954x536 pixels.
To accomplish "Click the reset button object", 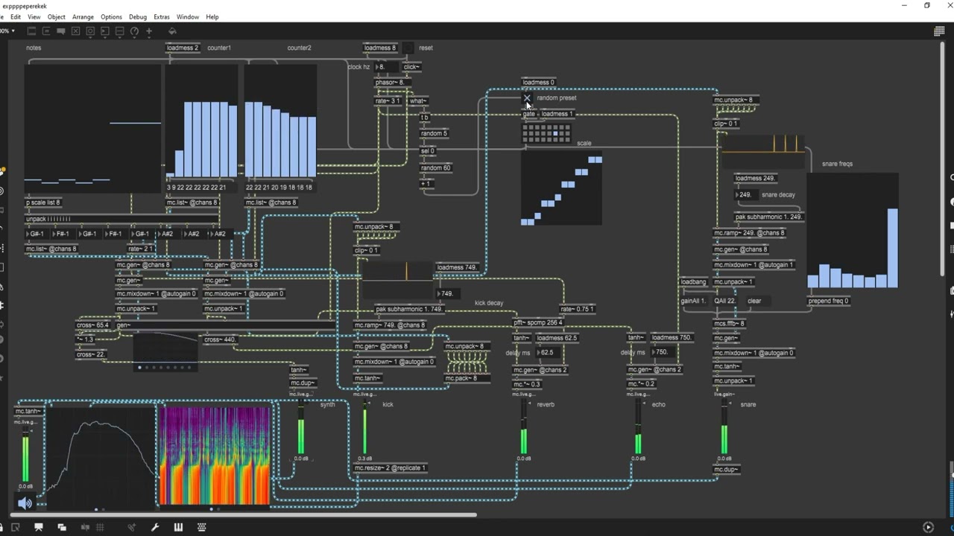I will coord(408,48).
